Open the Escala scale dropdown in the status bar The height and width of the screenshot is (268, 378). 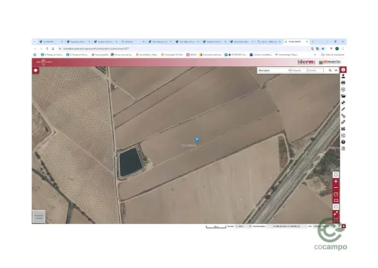(x=243, y=226)
